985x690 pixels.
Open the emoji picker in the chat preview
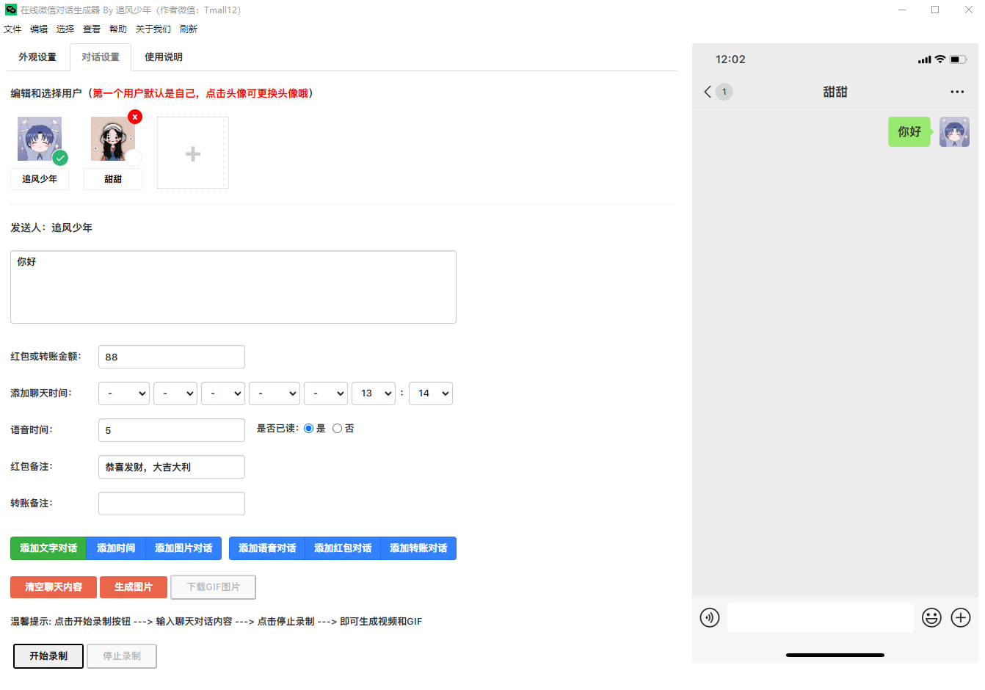click(x=931, y=617)
